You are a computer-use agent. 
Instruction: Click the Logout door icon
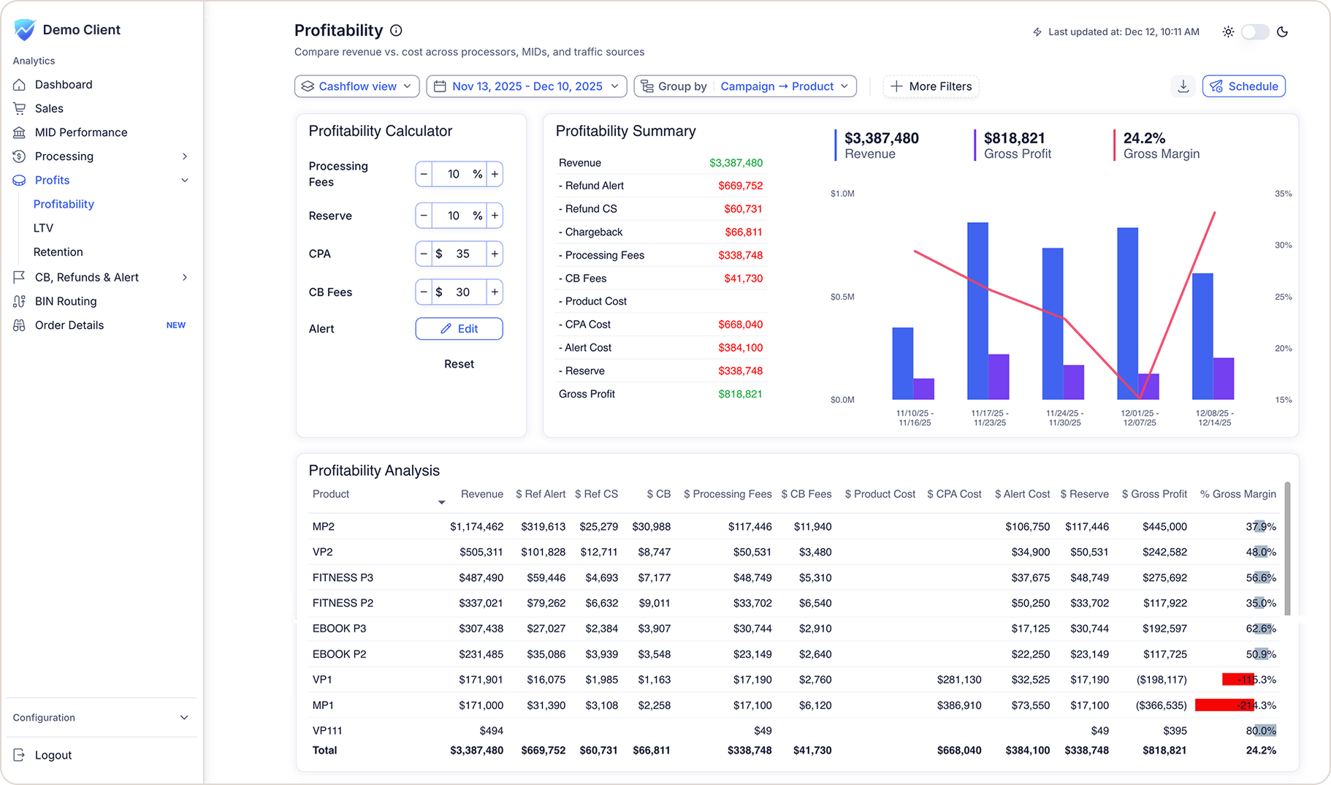pyautogui.click(x=20, y=755)
